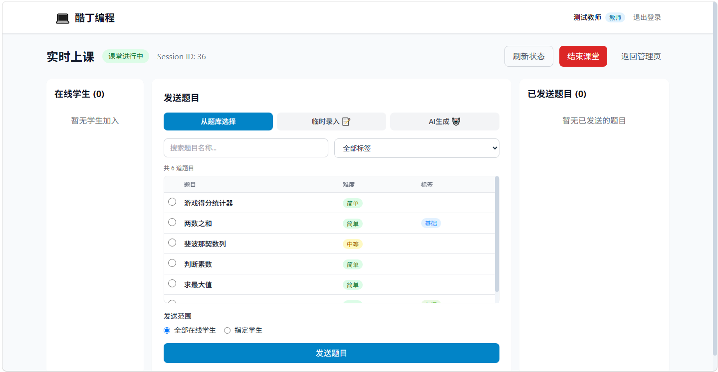Viewport: 718px width, 372px height.
Task: Choose 全部在线学生 send scope radio
Action: (x=167, y=330)
